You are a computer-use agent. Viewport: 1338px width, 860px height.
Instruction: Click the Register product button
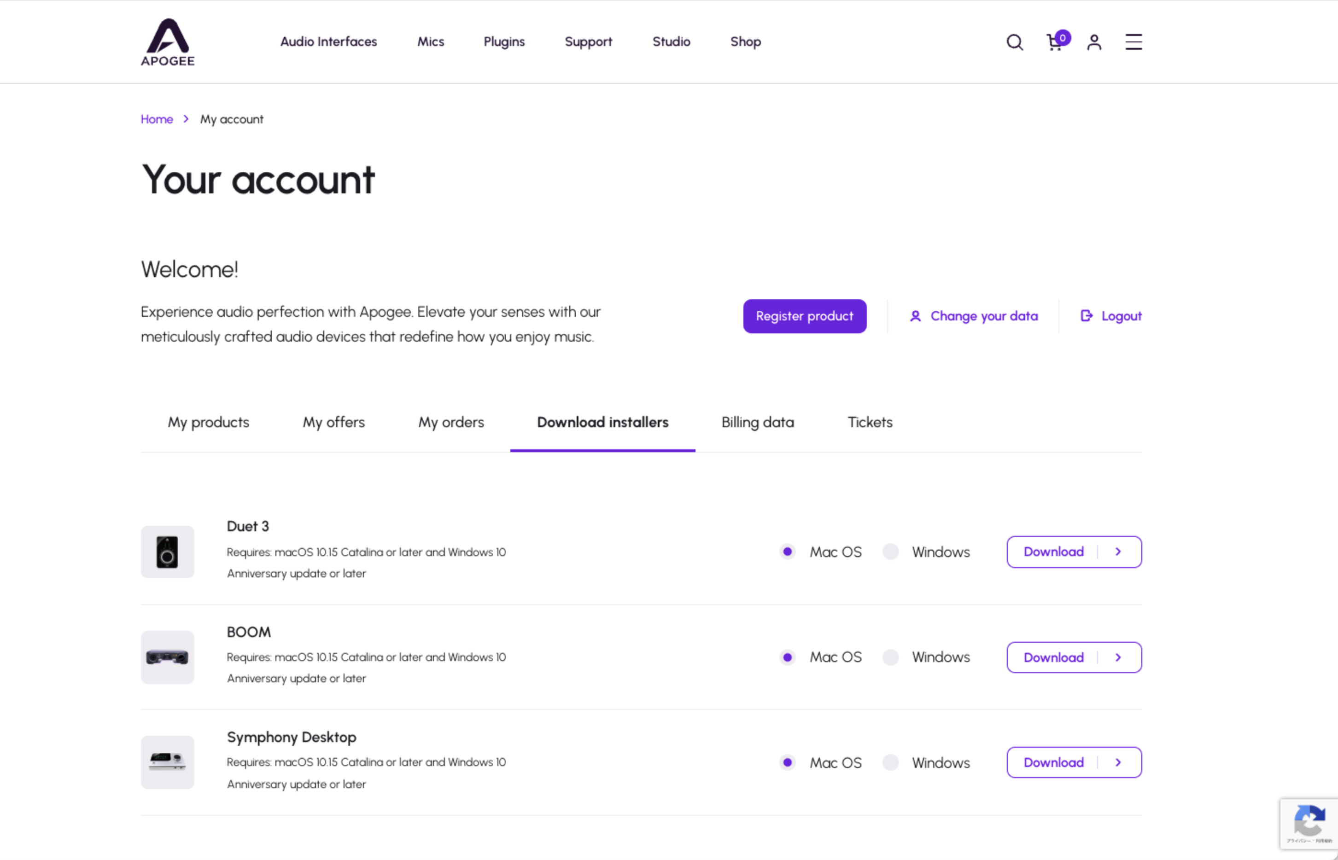pos(805,316)
